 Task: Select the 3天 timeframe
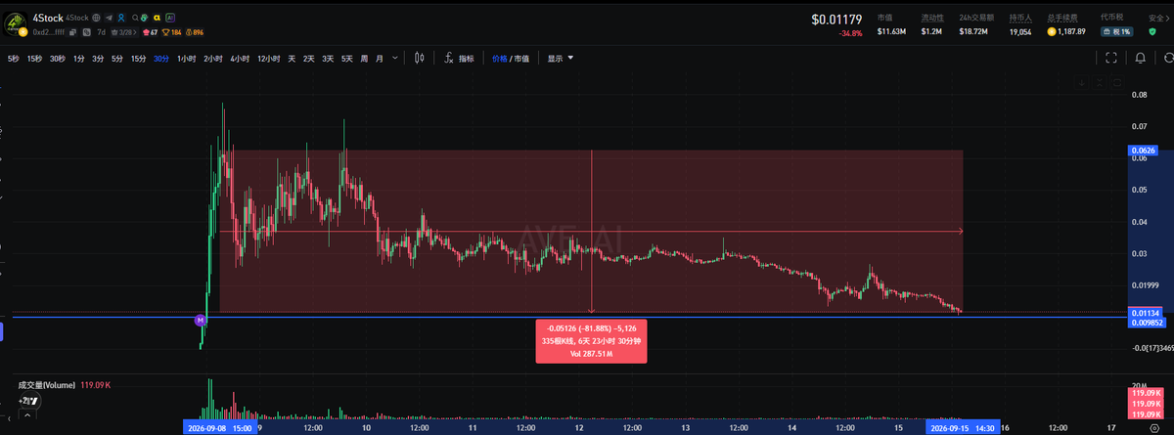click(328, 59)
